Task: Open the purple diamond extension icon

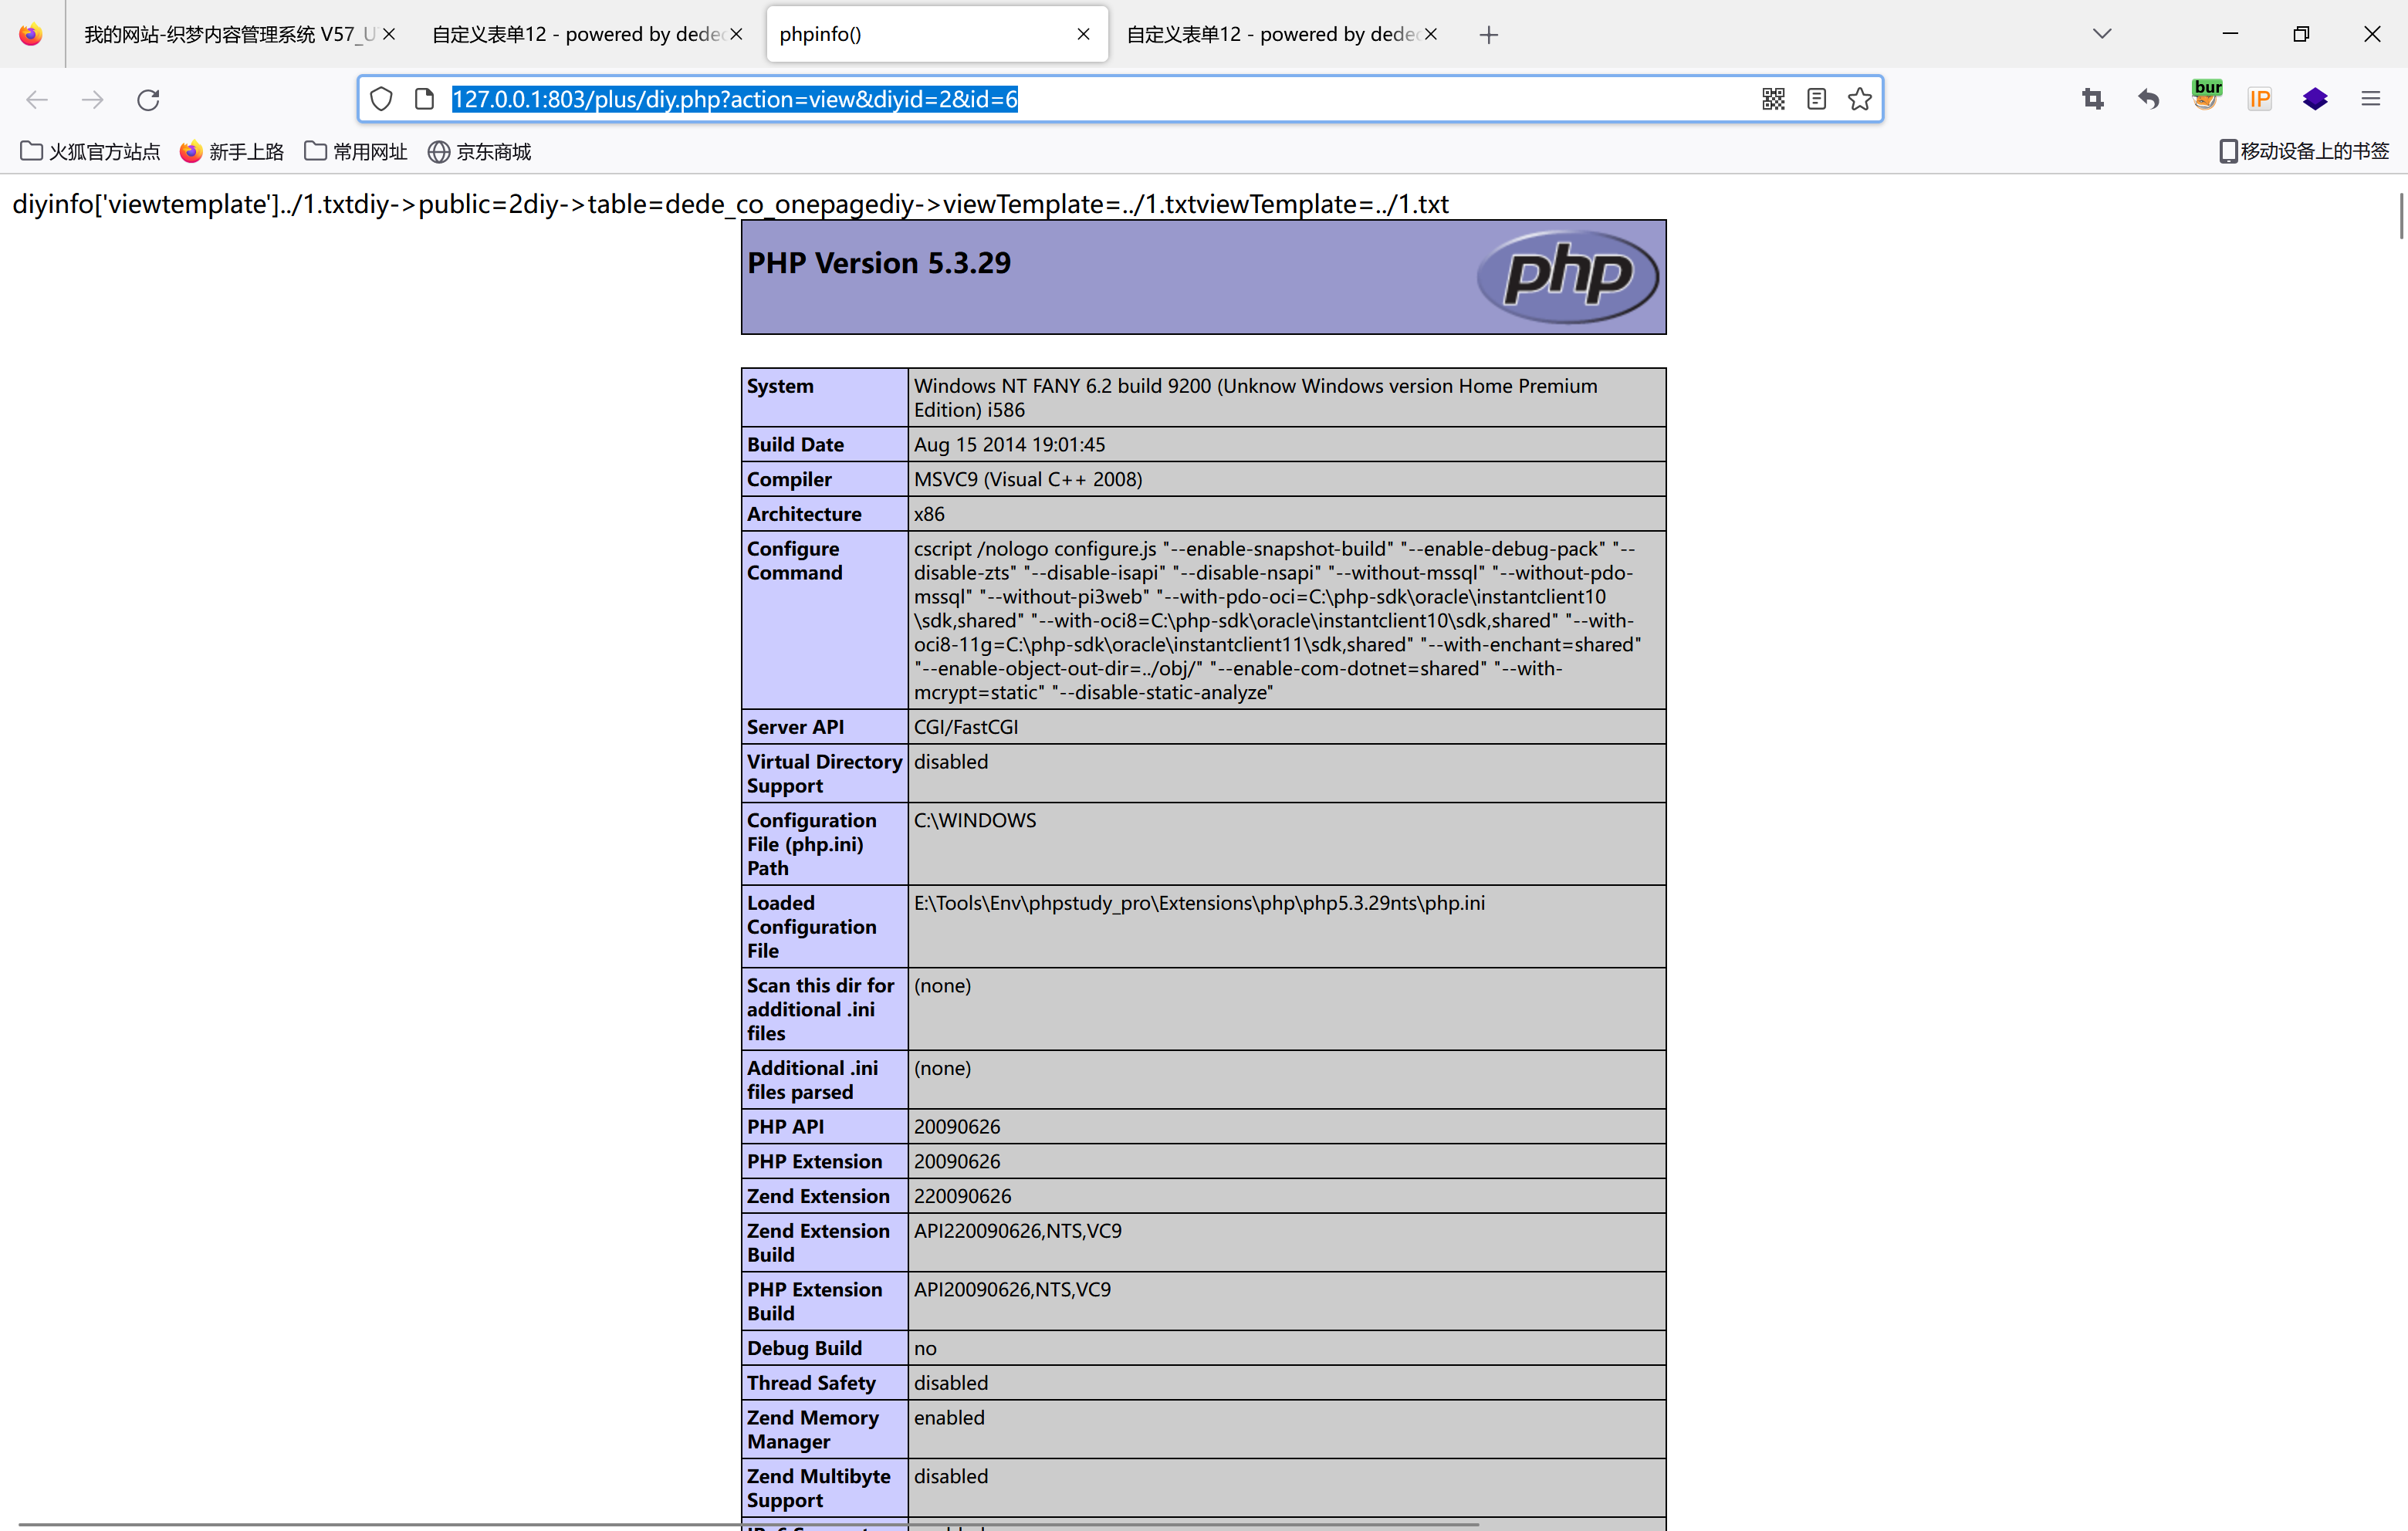Action: click(2314, 99)
